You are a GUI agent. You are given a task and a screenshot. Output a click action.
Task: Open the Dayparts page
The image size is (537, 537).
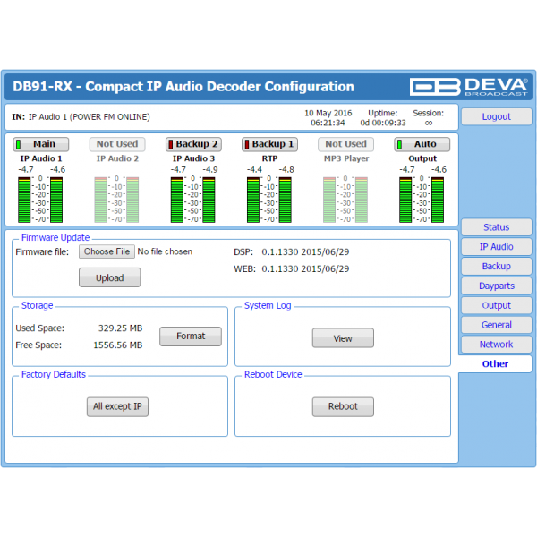coord(496,286)
